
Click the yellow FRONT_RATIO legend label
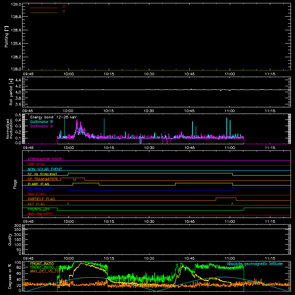(42, 264)
